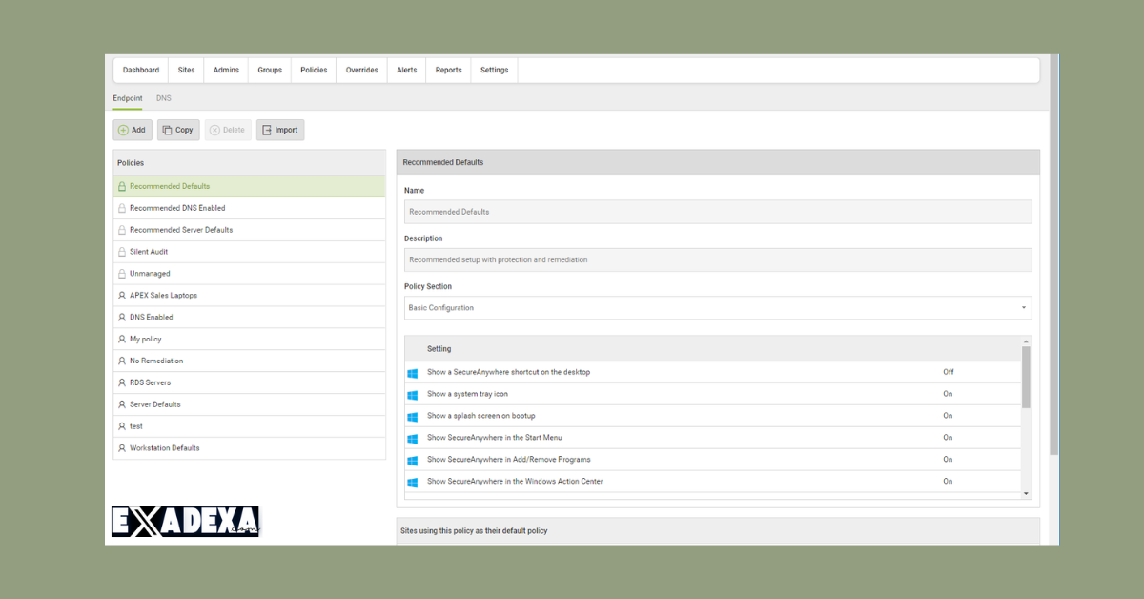
Task: Click the Windows icon on the system tray setting
Action: click(412, 394)
